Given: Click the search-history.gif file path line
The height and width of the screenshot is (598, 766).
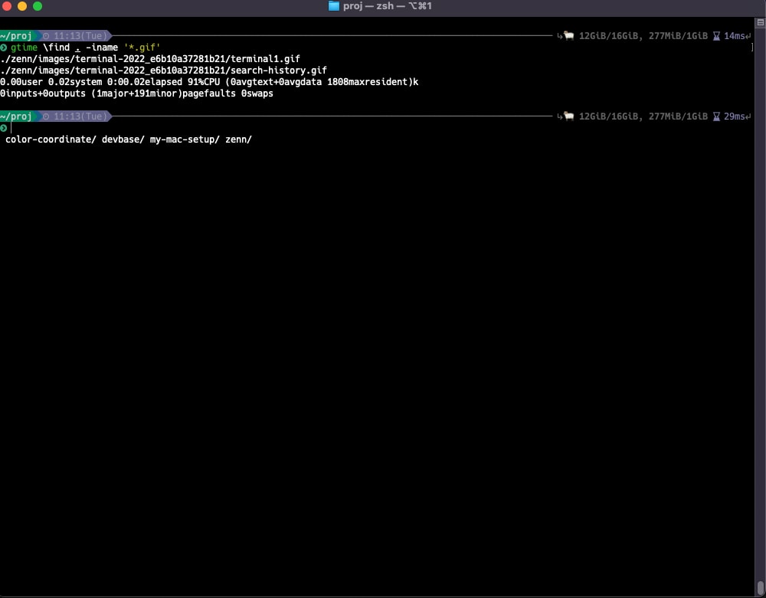Looking at the screenshot, I should pyautogui.click(x=163, y=71).
